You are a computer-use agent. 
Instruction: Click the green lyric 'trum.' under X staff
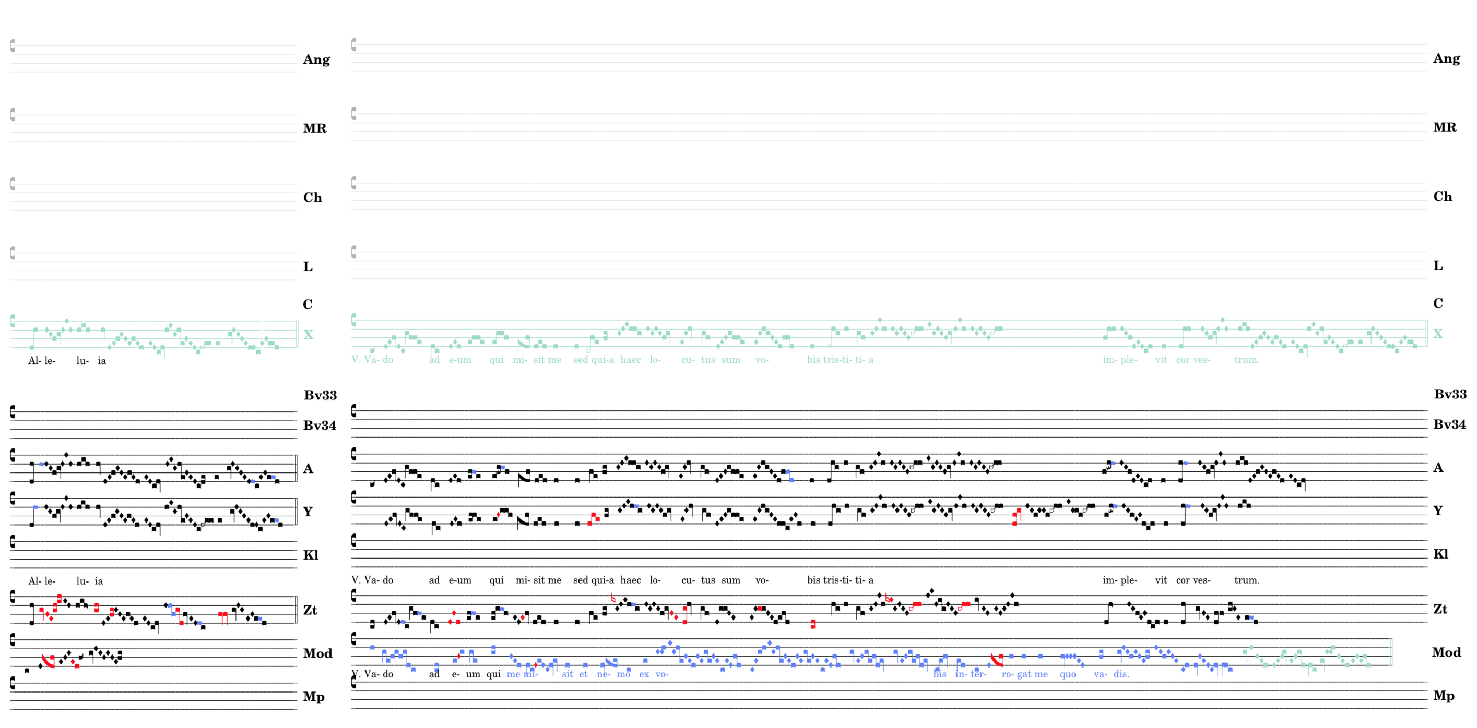[x=1247, y=360]
